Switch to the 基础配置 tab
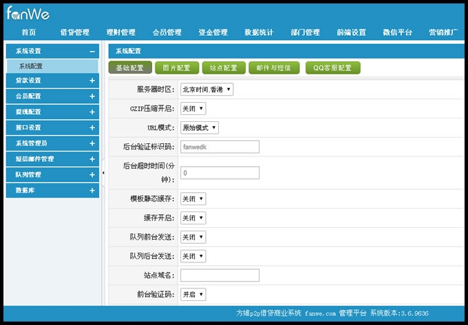 click(130, 67)
